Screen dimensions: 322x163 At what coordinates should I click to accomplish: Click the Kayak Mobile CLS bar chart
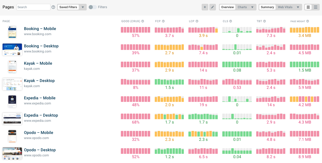click(237, 64)
